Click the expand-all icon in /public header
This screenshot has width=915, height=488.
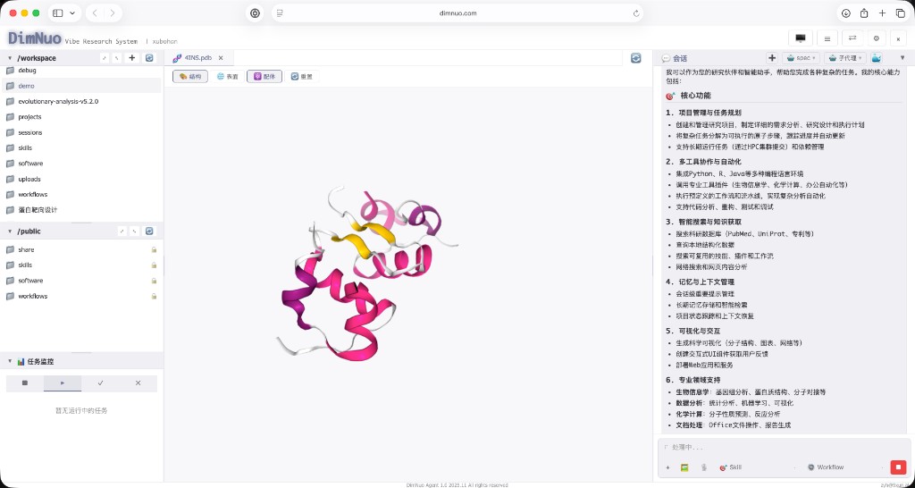[122, 231]
